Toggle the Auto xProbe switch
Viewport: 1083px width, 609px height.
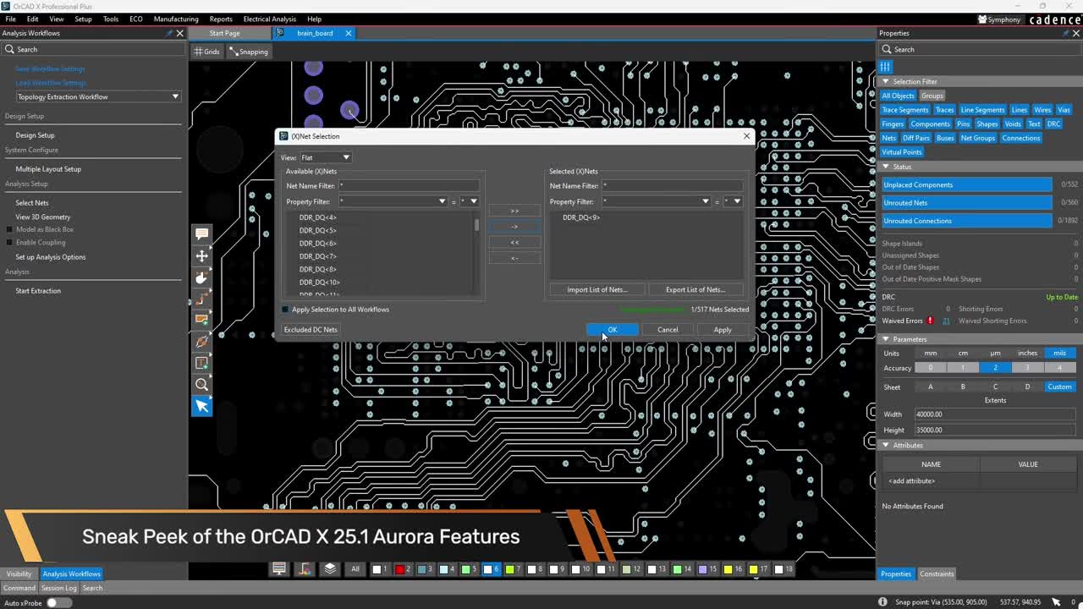58,602
